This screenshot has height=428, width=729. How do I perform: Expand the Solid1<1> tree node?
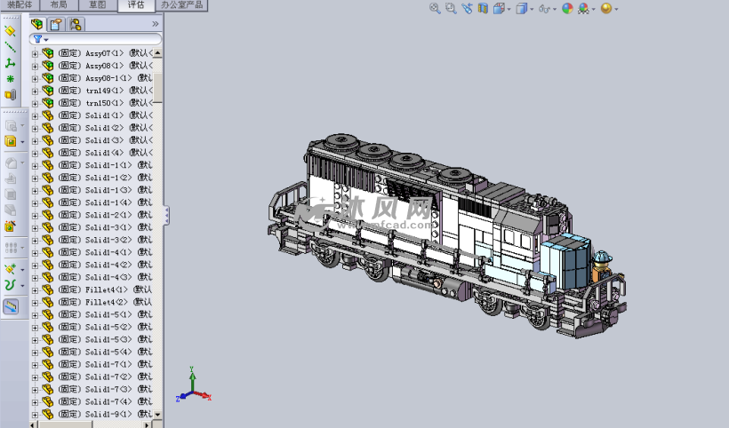pyautogui.click(x=35, y=115)
